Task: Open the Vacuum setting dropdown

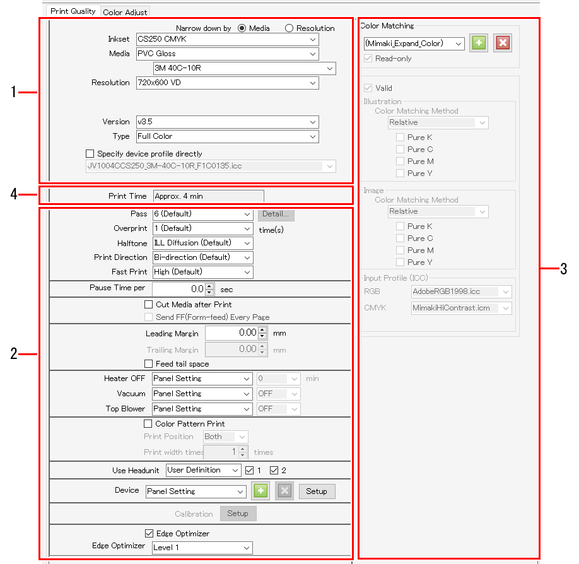Action: 246,394
